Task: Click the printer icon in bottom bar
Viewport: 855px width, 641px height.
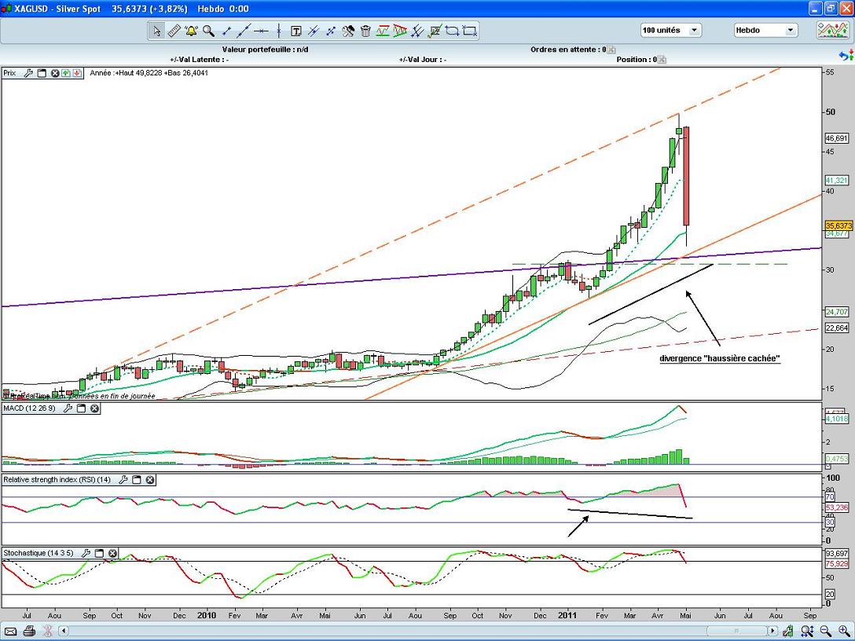Action: click(29, 631)
